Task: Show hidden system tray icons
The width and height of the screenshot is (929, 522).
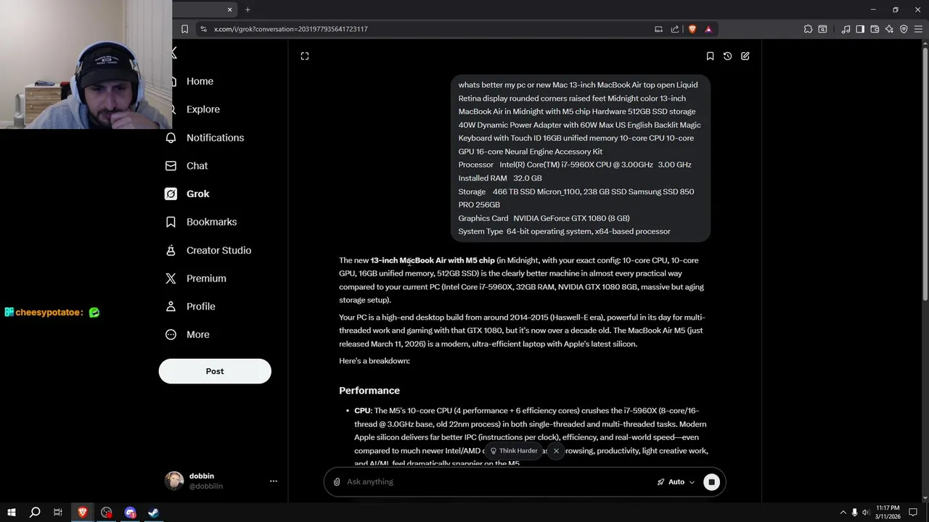Action: pos(843,513)
